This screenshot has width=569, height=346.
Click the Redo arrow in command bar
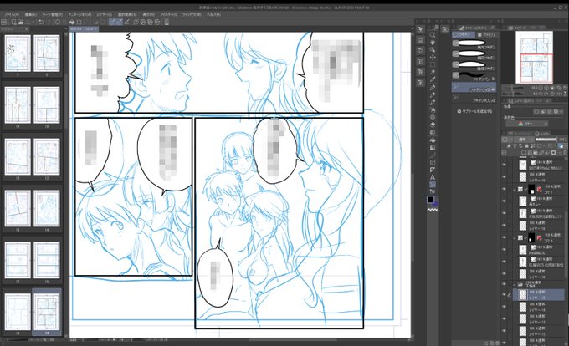(x=48, y=22)
